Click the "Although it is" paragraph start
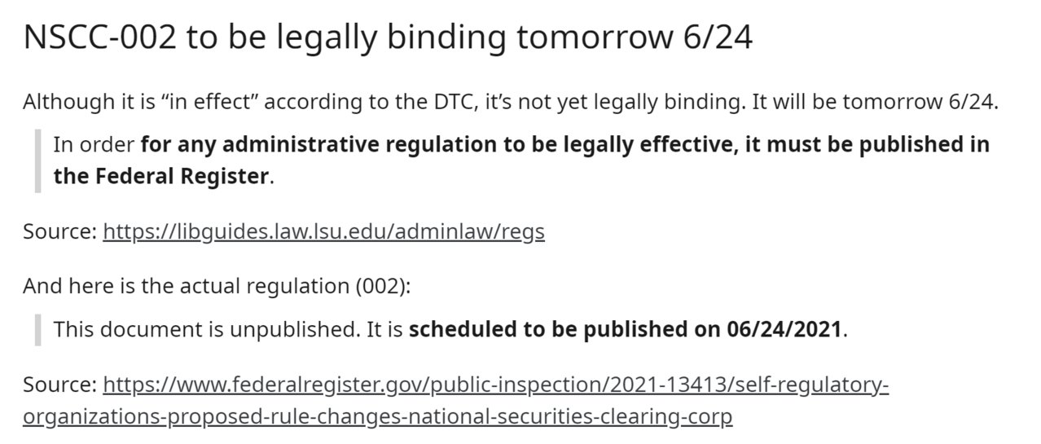The image size is (1041, 444). (x=75, y=103)
